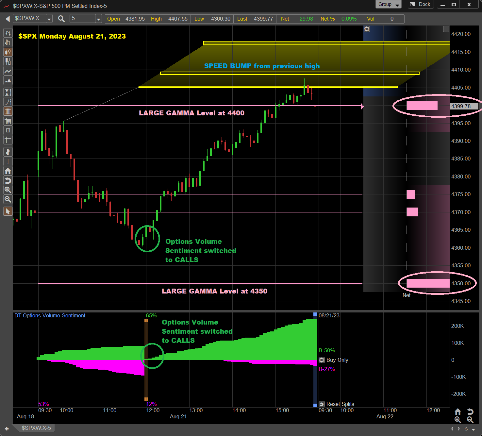Add new tab with plus icon
The width and height of the screenshot is (482, 436).
pos(7,428)
